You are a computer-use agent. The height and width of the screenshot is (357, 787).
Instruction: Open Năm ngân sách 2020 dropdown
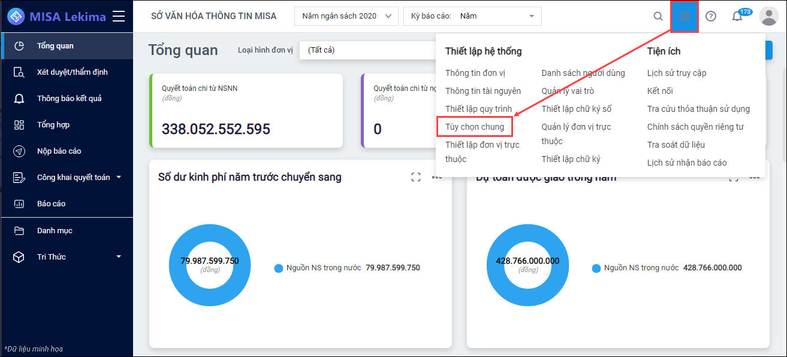(x=346, y=16)
